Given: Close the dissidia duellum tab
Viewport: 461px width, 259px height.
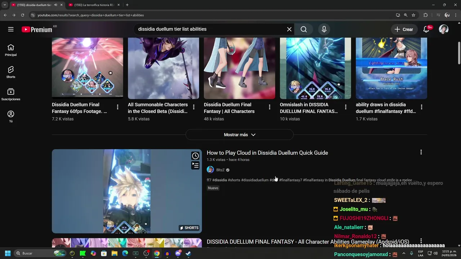Looking at the screenshot, I should click(61, 5).
